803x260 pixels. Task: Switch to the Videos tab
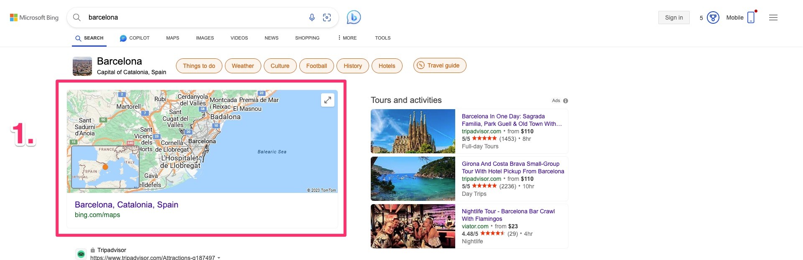[239, 38]
